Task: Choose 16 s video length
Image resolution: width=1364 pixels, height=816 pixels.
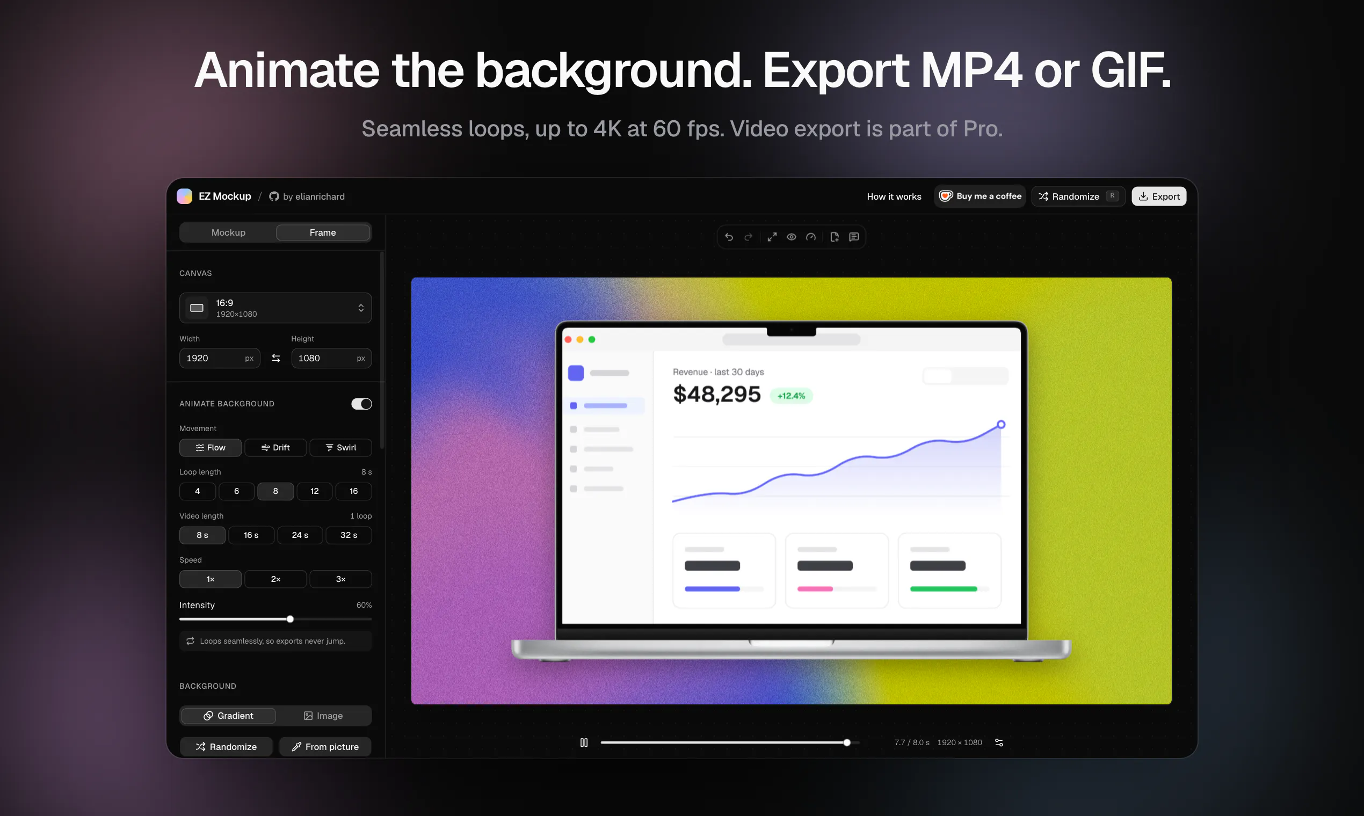Action: 251,535
